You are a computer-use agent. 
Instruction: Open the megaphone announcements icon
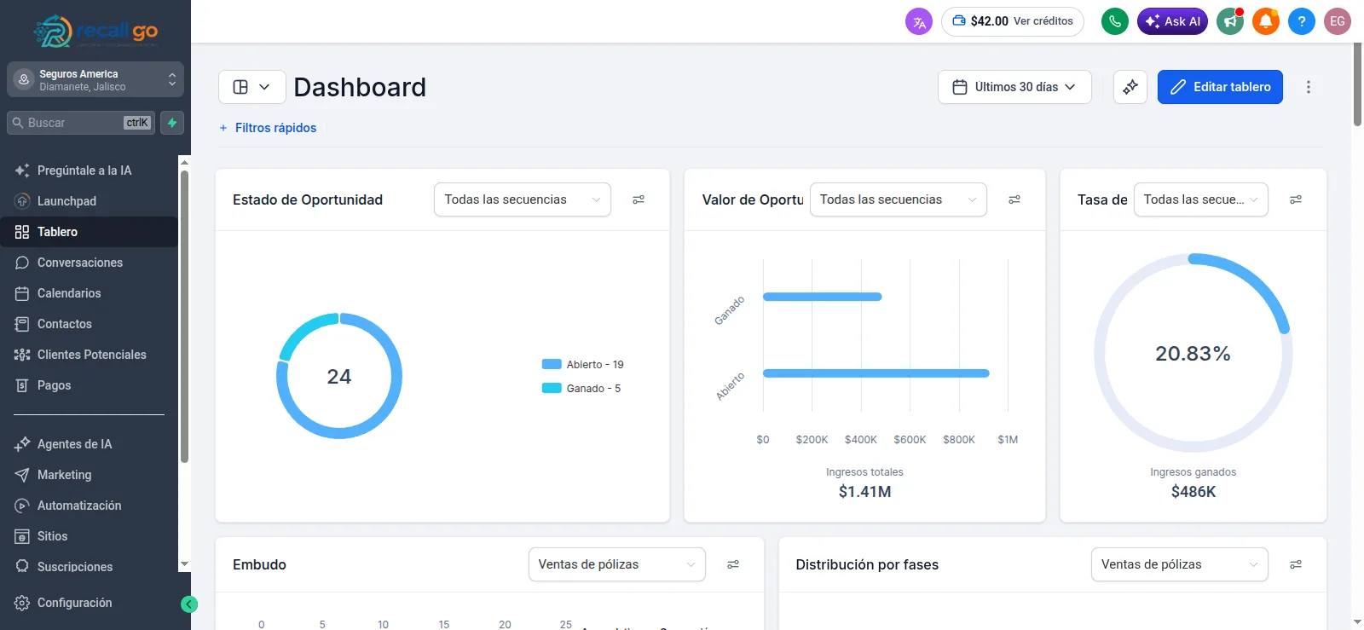(1230, 21)
